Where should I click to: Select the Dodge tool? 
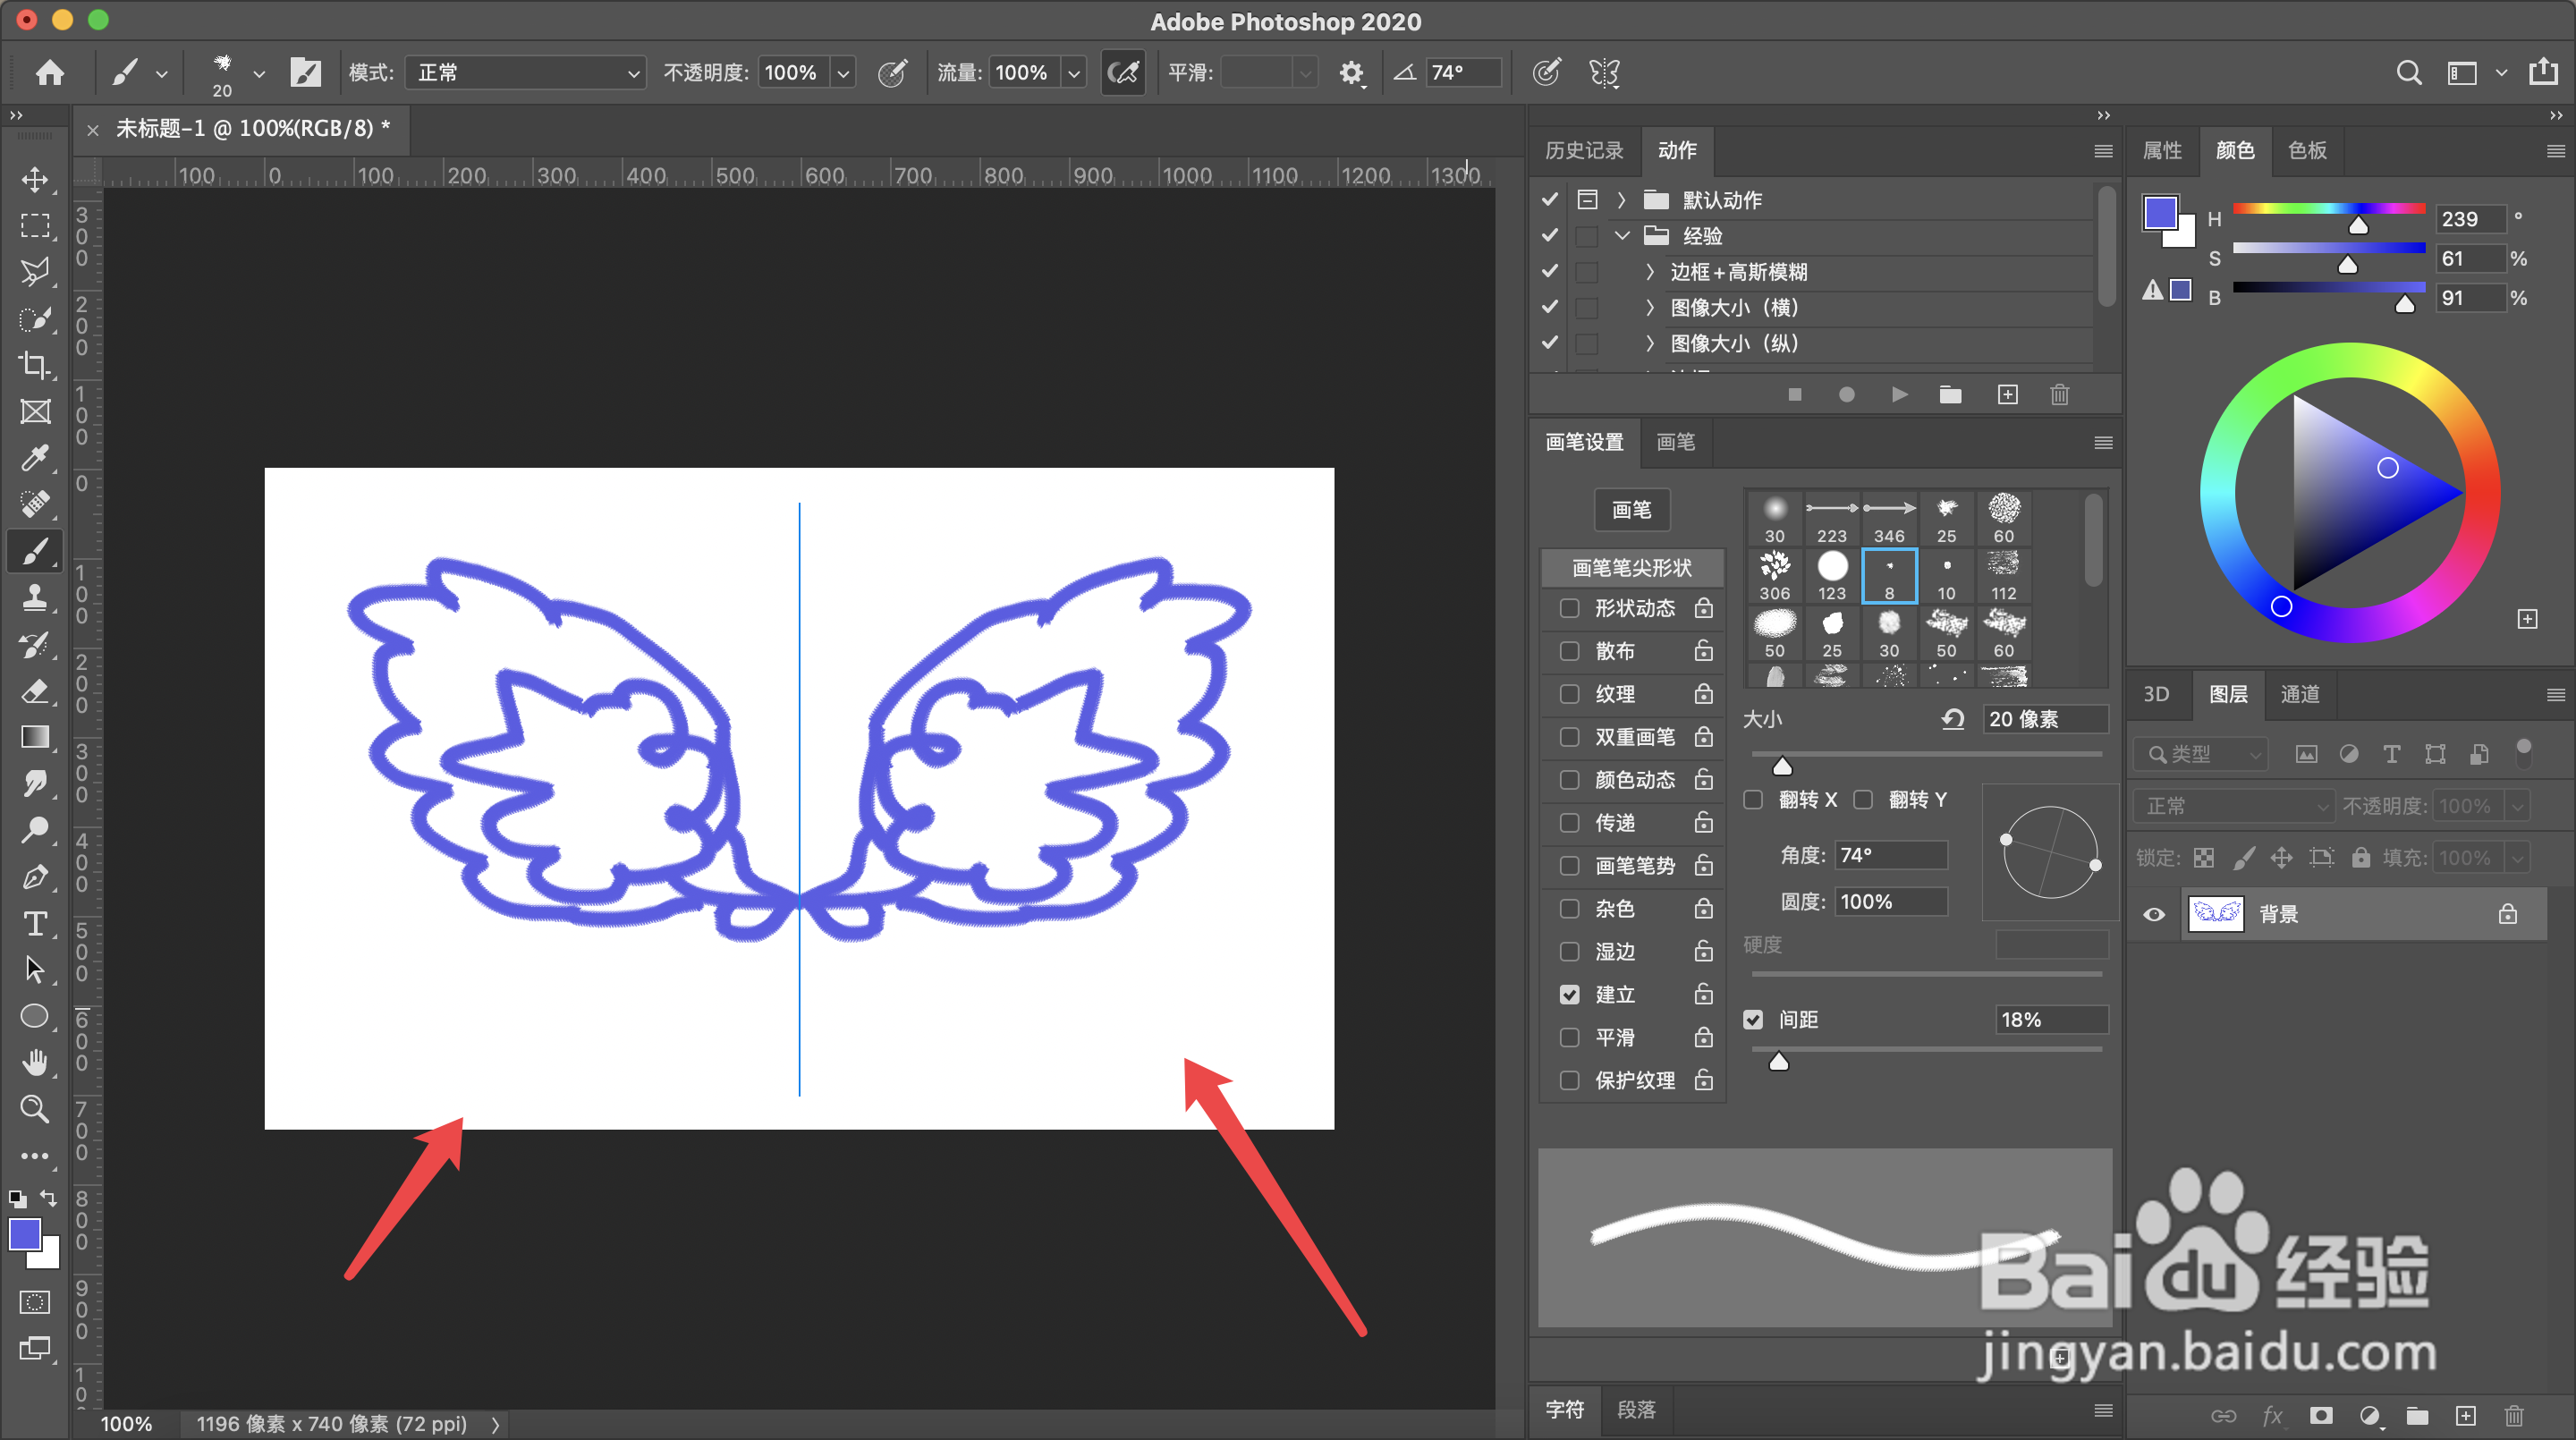(x=35, y=830)
